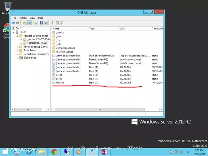
Task: Click the Show/Hide Action Pane icon
Action: coord(46,23)
